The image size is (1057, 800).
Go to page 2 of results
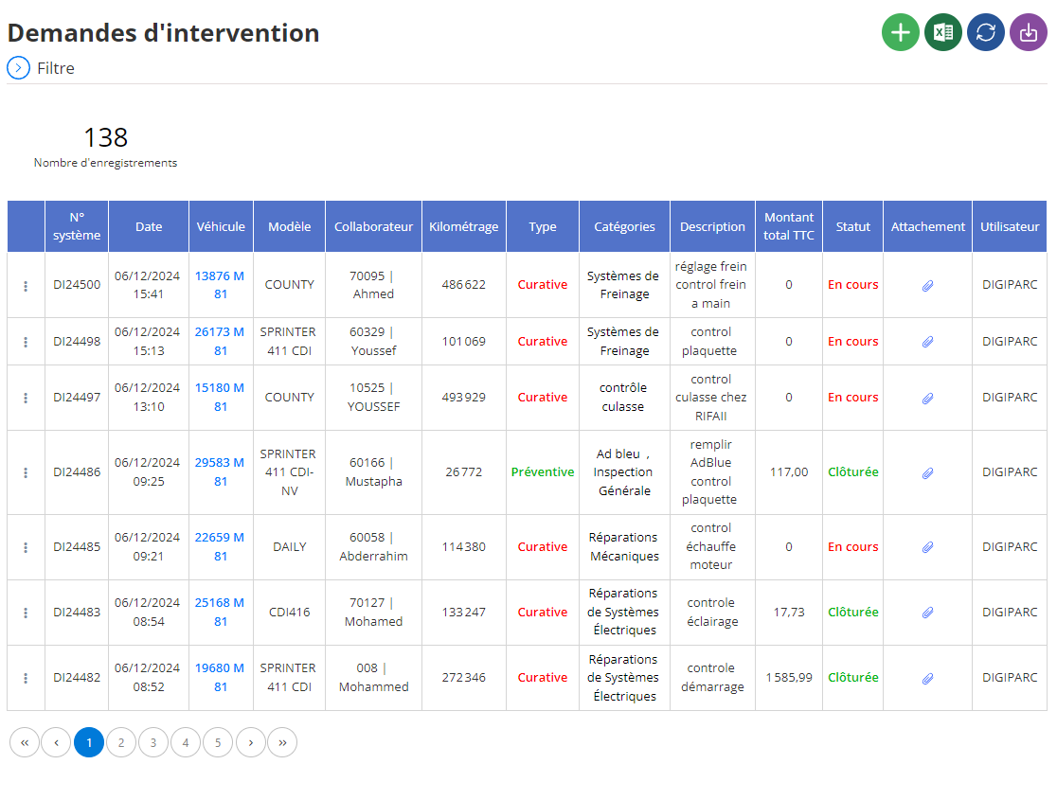pyautogui.click(x=121, y=742)
